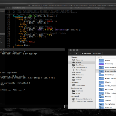Open Trash in the Places sidebar
116x116 pixels.
[x=77, y=80]
